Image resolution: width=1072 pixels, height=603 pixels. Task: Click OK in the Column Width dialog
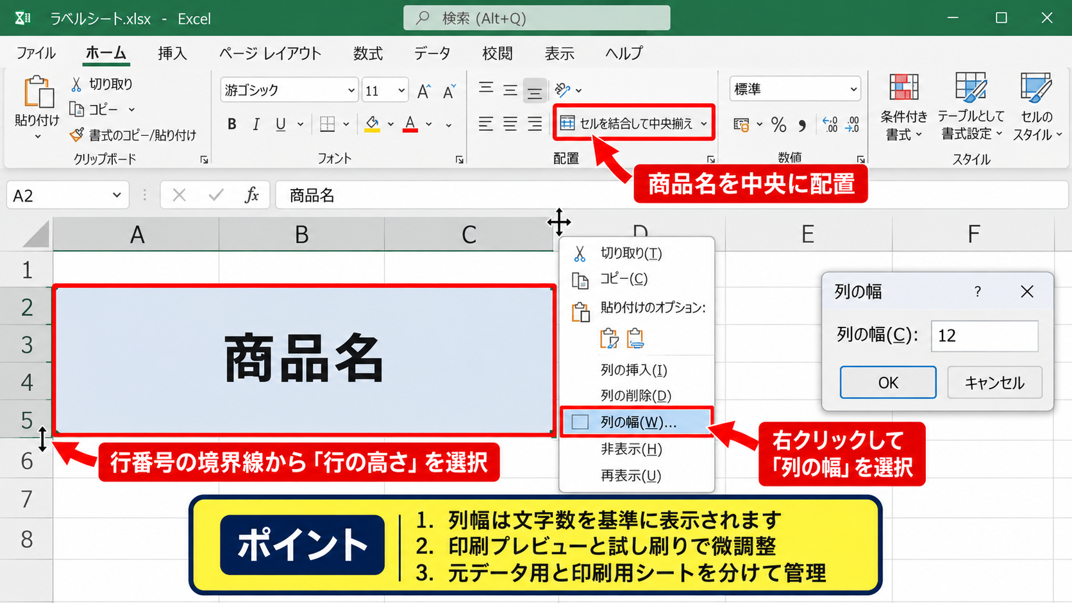[x=888, y=383]
